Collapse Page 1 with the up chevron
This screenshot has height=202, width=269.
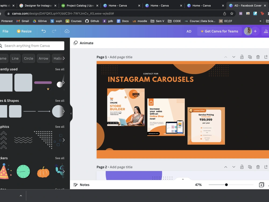click(x=226, y=57)
